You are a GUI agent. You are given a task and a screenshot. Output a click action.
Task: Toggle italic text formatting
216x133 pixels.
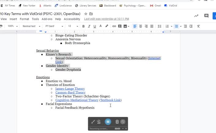89,26
